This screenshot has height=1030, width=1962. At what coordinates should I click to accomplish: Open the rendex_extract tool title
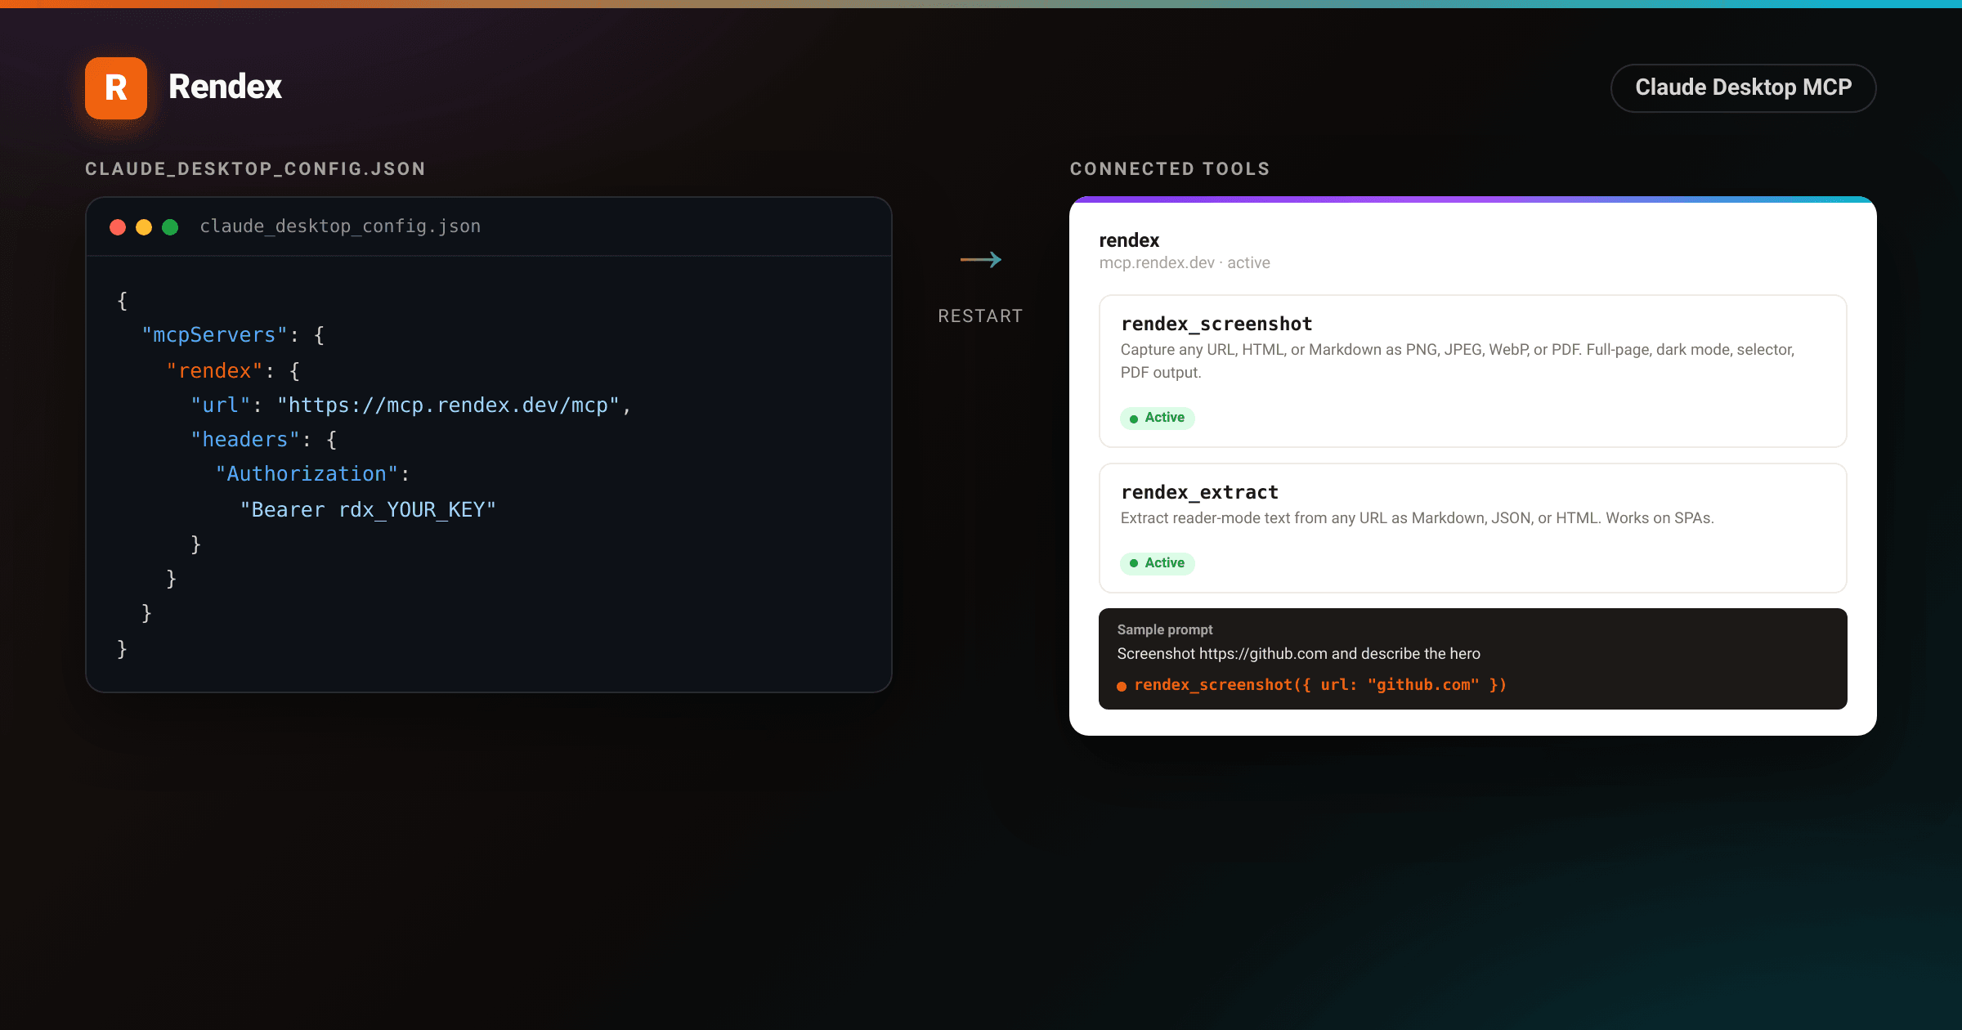click(1199, 493)
